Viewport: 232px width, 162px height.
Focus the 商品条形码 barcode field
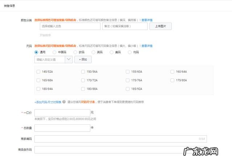click(x=121, y=150)
